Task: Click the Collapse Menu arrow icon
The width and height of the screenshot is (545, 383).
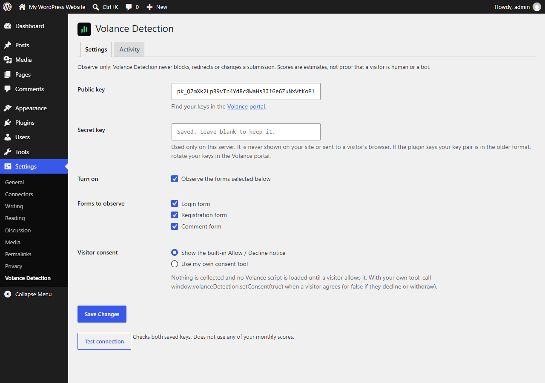Action: click(8, 294)
